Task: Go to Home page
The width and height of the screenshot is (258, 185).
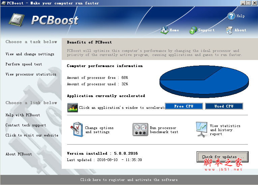Action: click(174, 30)
